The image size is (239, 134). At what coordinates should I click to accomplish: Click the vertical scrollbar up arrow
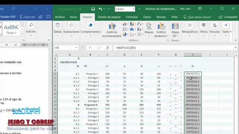point(236,55)
